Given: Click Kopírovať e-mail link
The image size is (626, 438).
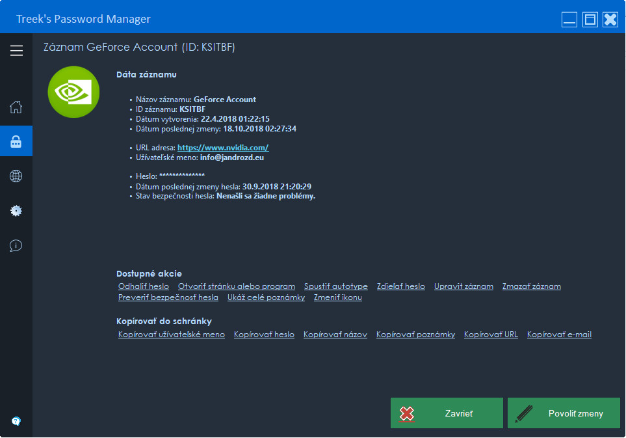Looking at the screenshot, I should point(559,335).
